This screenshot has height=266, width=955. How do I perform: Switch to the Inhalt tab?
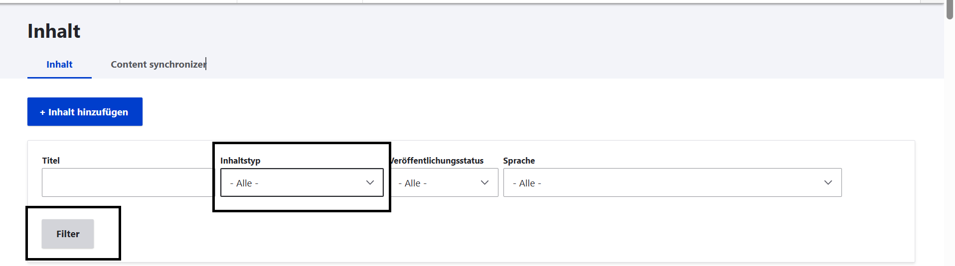click(59, 65)
